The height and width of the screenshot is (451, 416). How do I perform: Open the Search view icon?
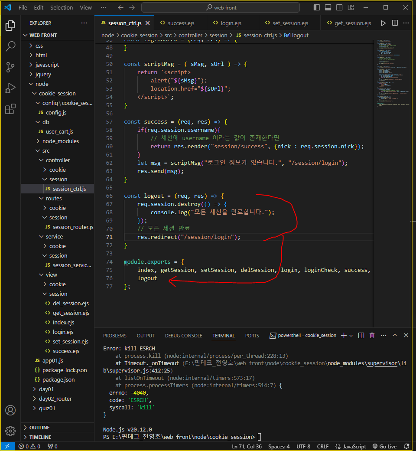(10, 46)
